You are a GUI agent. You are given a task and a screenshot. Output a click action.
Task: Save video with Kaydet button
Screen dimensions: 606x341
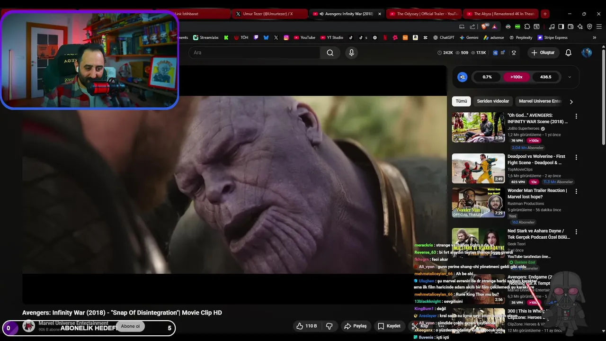point(389,326)
